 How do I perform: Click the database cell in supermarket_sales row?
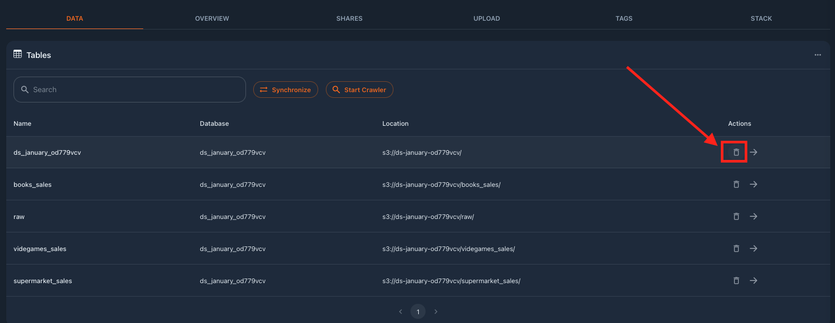[232, 281]
